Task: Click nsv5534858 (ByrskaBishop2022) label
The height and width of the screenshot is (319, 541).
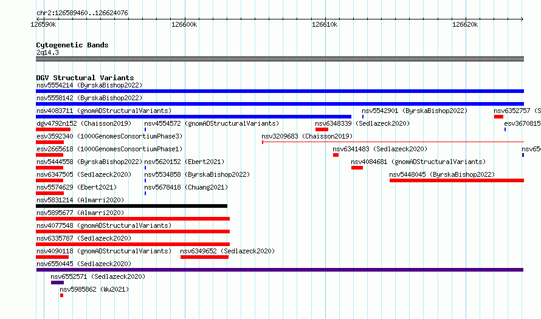Action: point(197,174)
